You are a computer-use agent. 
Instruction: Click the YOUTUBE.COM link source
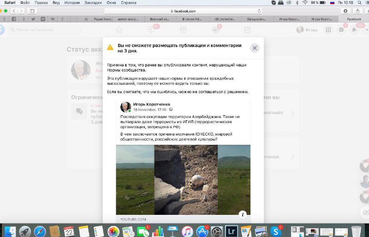point(133,219)
